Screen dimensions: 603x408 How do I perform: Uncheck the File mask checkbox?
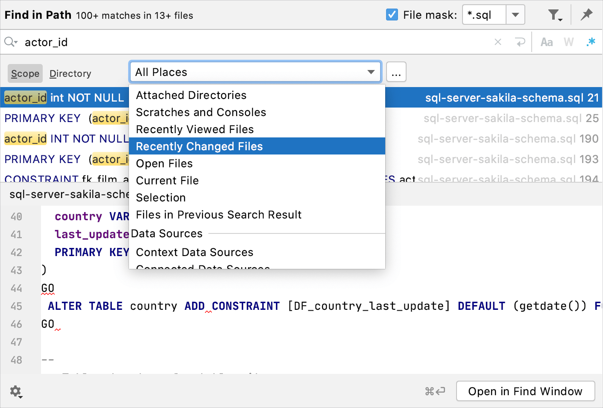coord(392,15)
